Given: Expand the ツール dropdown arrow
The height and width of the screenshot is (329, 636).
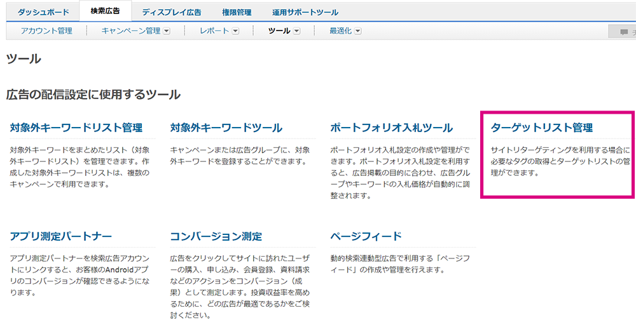Looking at the screenshot, I should click(x=296, y=31).
